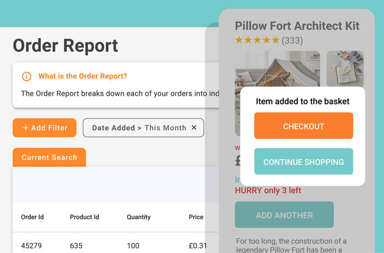This screenshot has width=384, height=253.
Task: Click the Pillow Fort Architect Kit title
Action: click(x=297, y=26)
